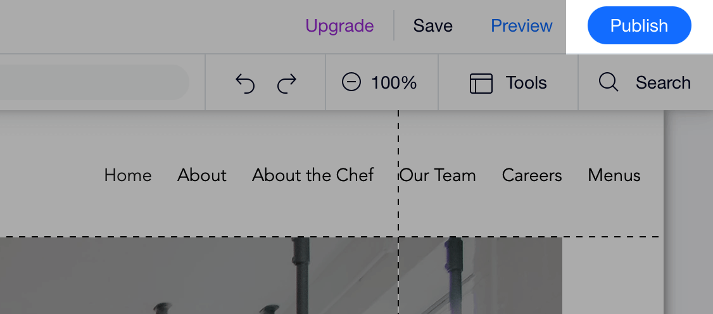Select the Careers menu item

(532, 175)
